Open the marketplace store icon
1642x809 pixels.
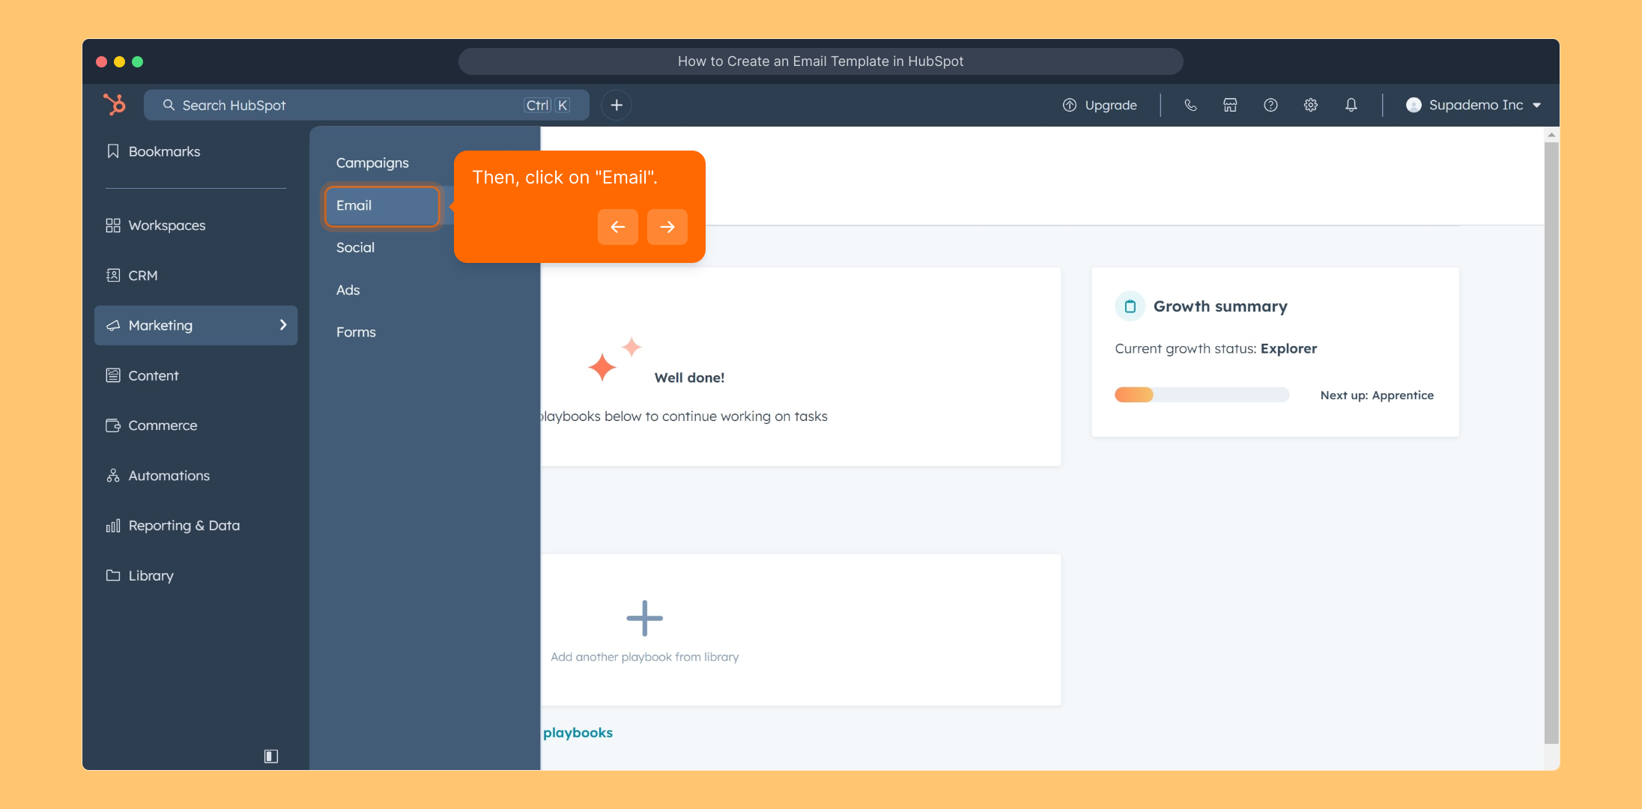[1230, 105]
